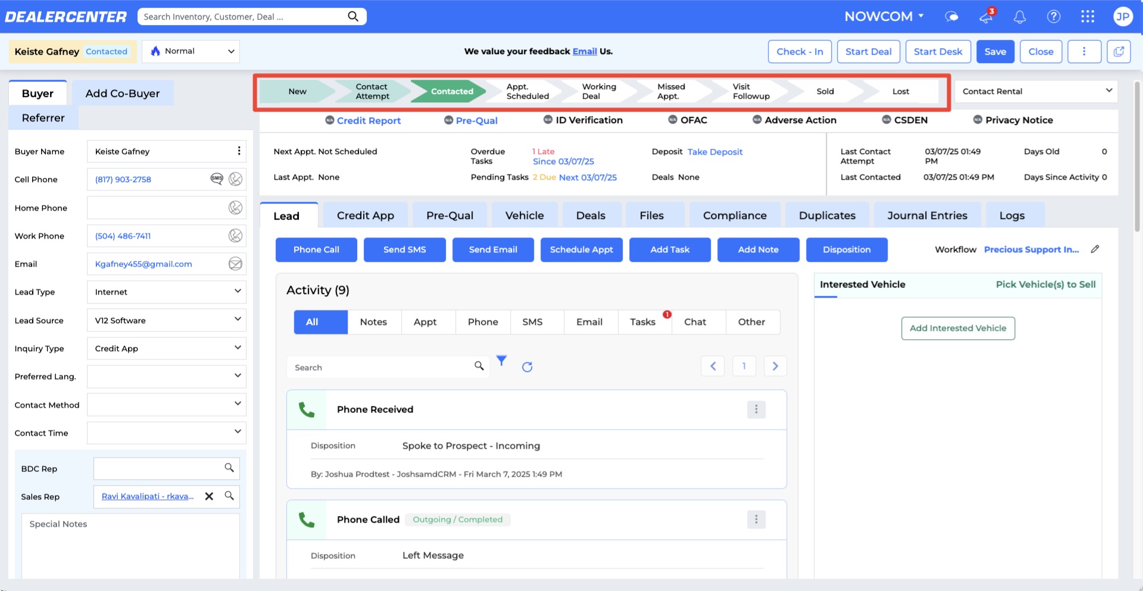Open the chat bubble icon in header
The width and height of the screenshot is (1143, 591).
click(952, 17)
